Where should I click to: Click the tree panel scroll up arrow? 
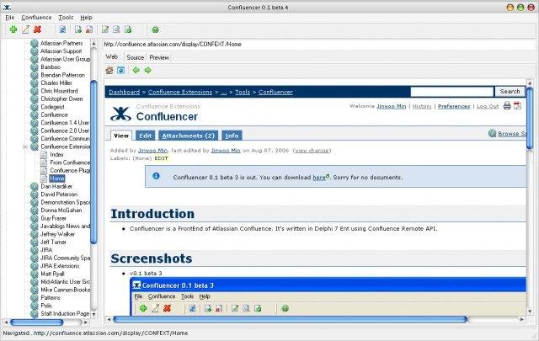point(93,43)
